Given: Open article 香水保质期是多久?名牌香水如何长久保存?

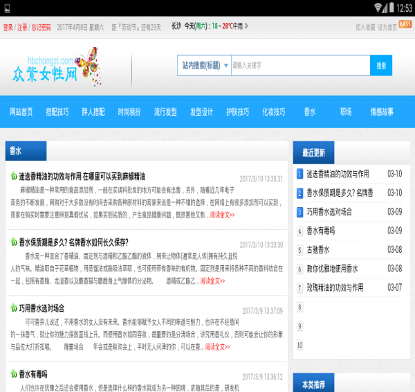Looking at the screenshot, I should [x=73, y=242].
